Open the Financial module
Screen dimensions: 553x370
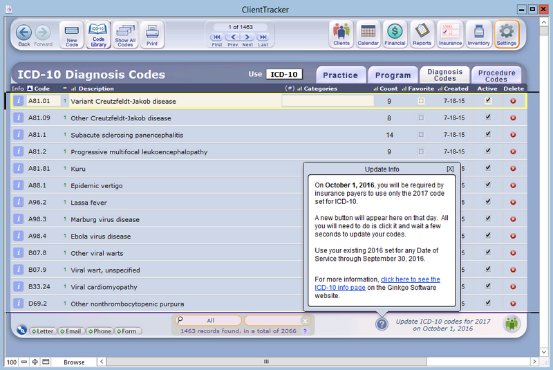[395, 34]
